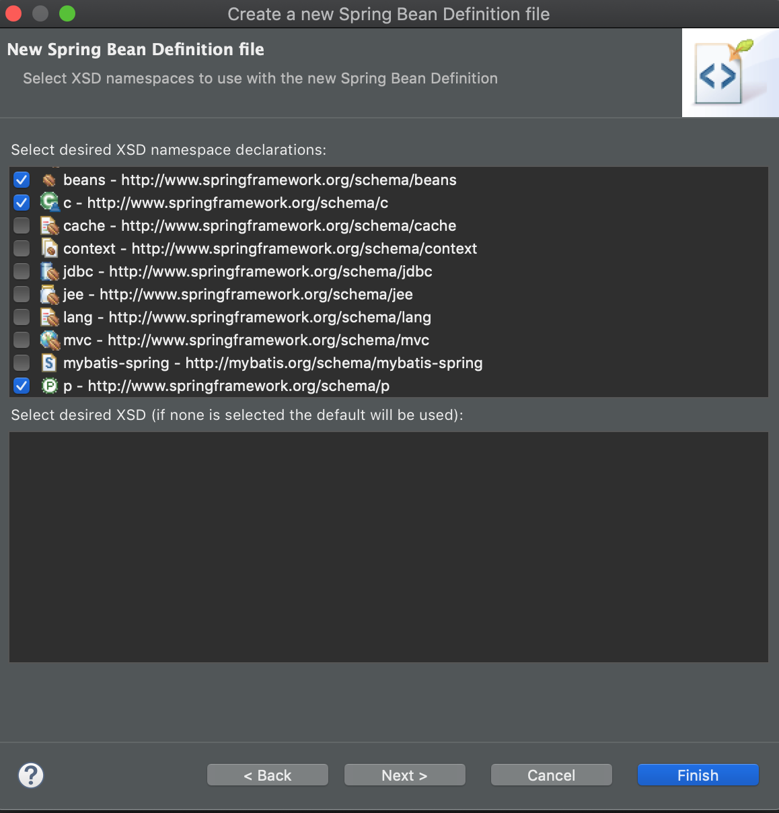
Task: Click the jdbc namespace icon
Action: [49, 271]
